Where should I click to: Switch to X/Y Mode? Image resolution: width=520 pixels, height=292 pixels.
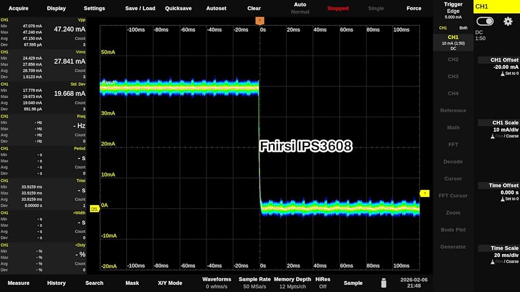(170, 283)
